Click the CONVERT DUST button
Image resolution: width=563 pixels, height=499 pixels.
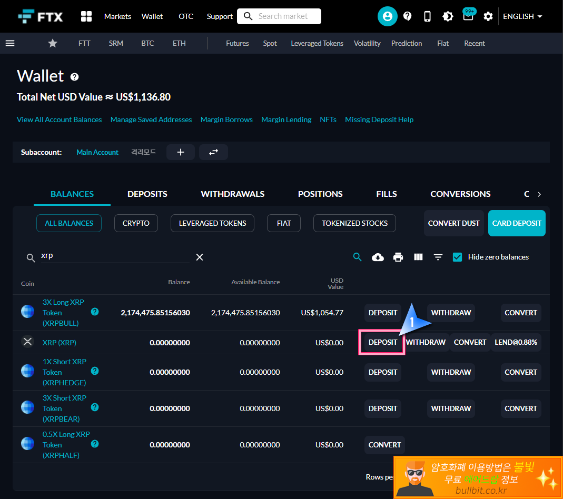454,223
